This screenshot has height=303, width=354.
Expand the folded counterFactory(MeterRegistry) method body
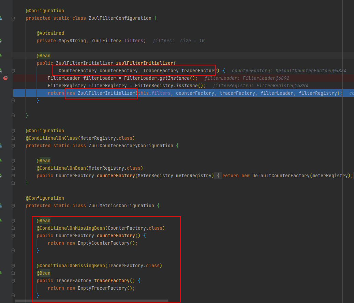[13, 176]
